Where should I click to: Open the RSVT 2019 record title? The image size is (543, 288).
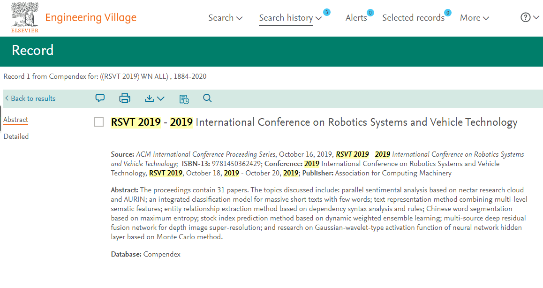point(314,122)
